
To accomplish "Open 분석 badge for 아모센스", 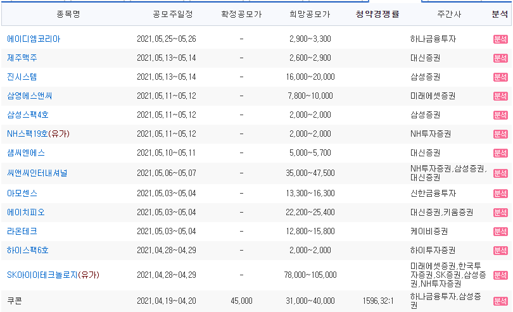I will [500, 194].
